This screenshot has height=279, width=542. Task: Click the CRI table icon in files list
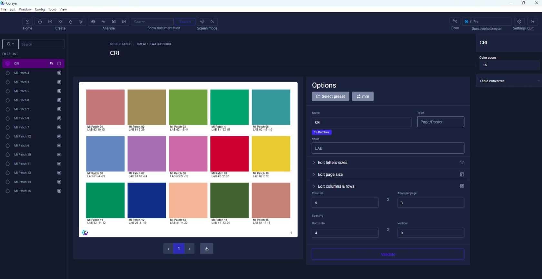pos(8,64)
